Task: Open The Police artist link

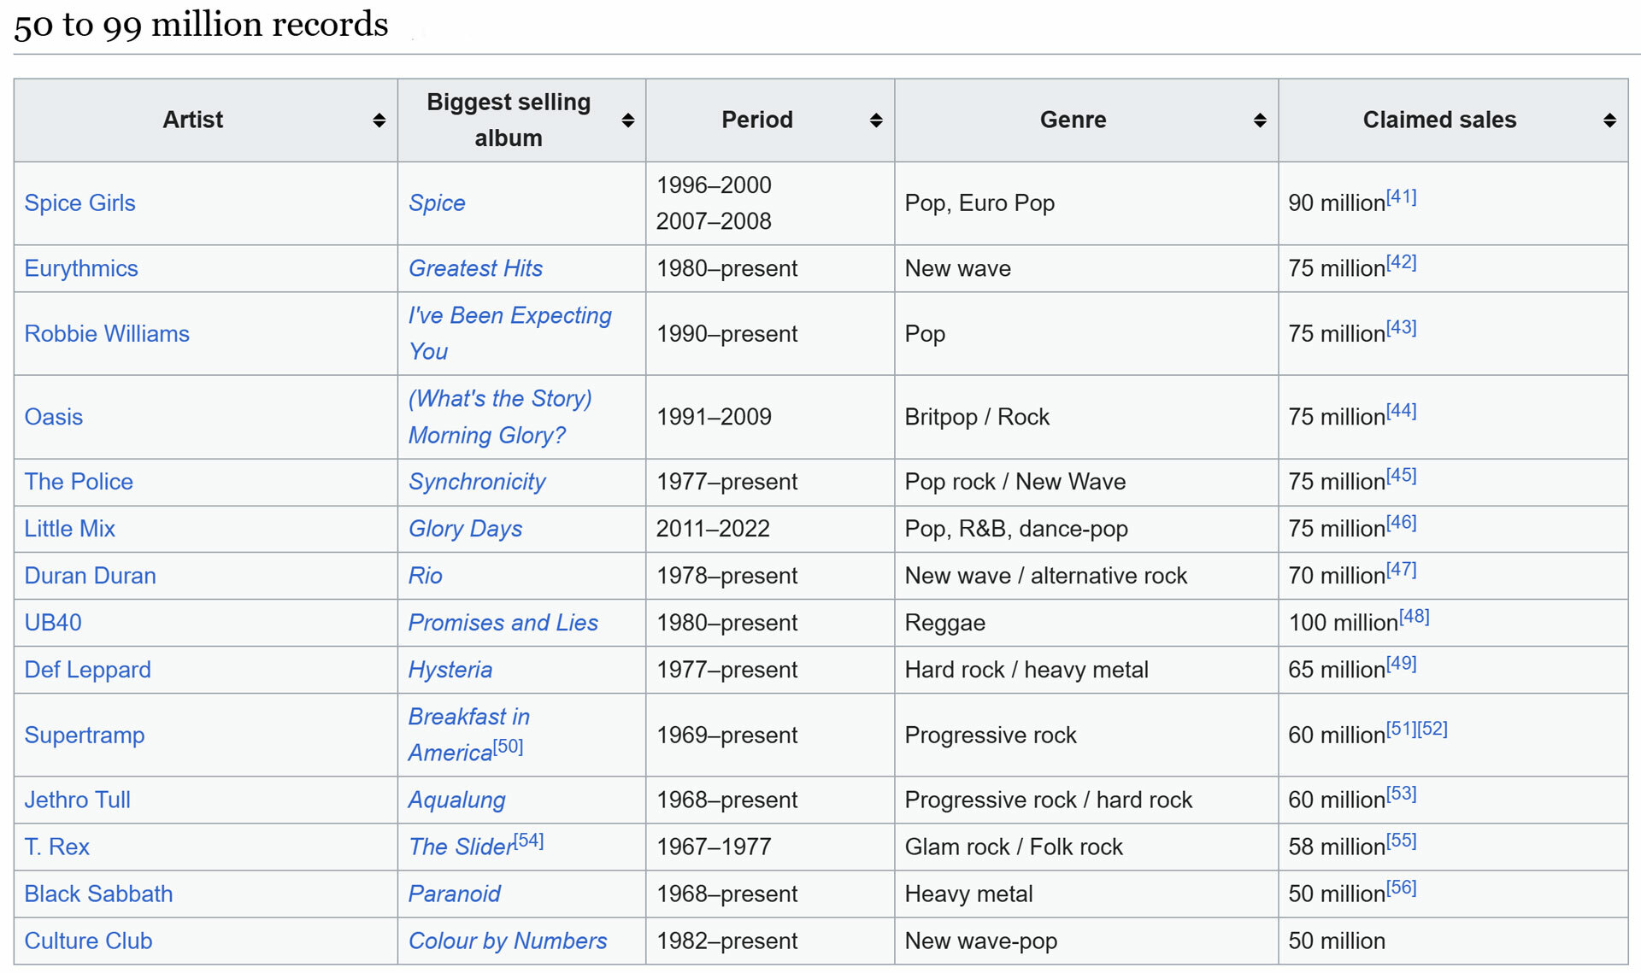Action: pyautogui.click(x=79, y=482)
